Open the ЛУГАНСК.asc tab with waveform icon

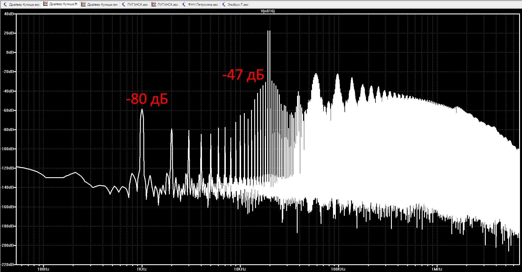tap(165, 4)
